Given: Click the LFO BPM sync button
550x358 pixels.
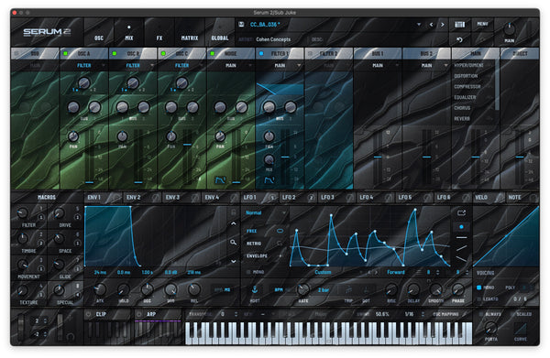Looking at the screenshot, I should [x=279, y=289].
